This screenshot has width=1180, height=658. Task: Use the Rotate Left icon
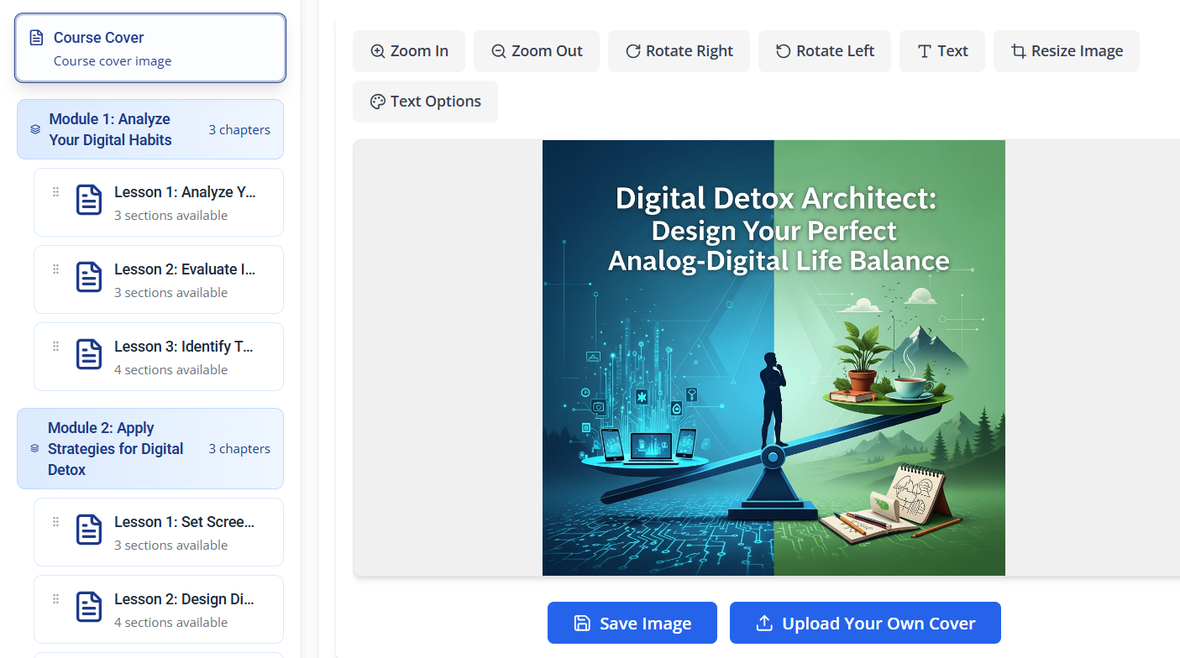coord(783,51)
